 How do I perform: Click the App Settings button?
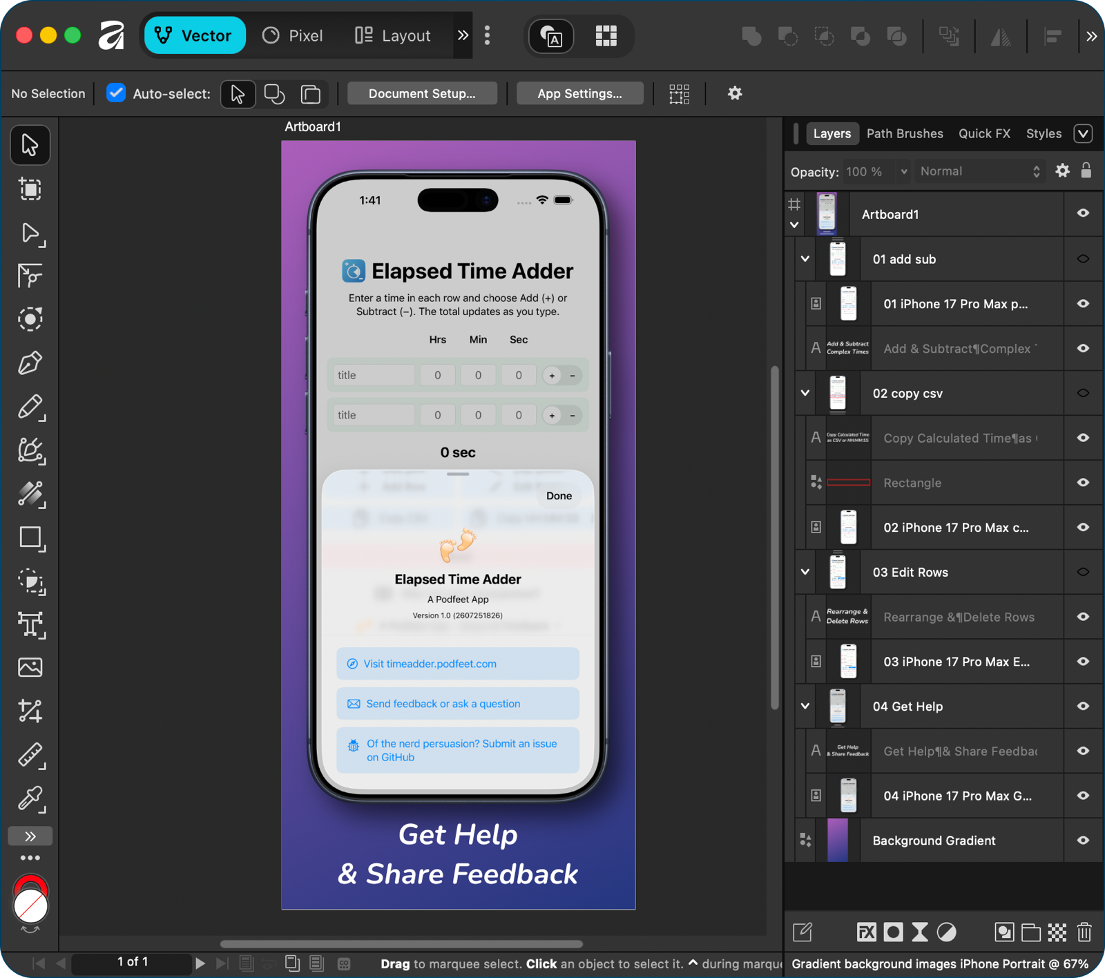579,93
